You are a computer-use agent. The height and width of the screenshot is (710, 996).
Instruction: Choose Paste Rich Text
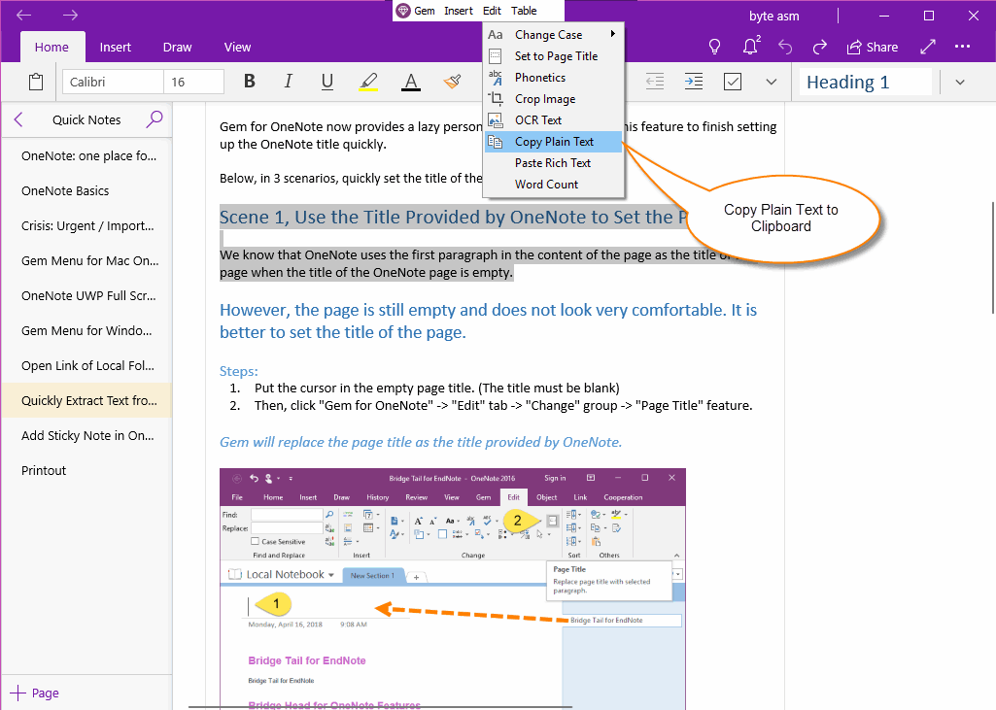tap(553, 163)
